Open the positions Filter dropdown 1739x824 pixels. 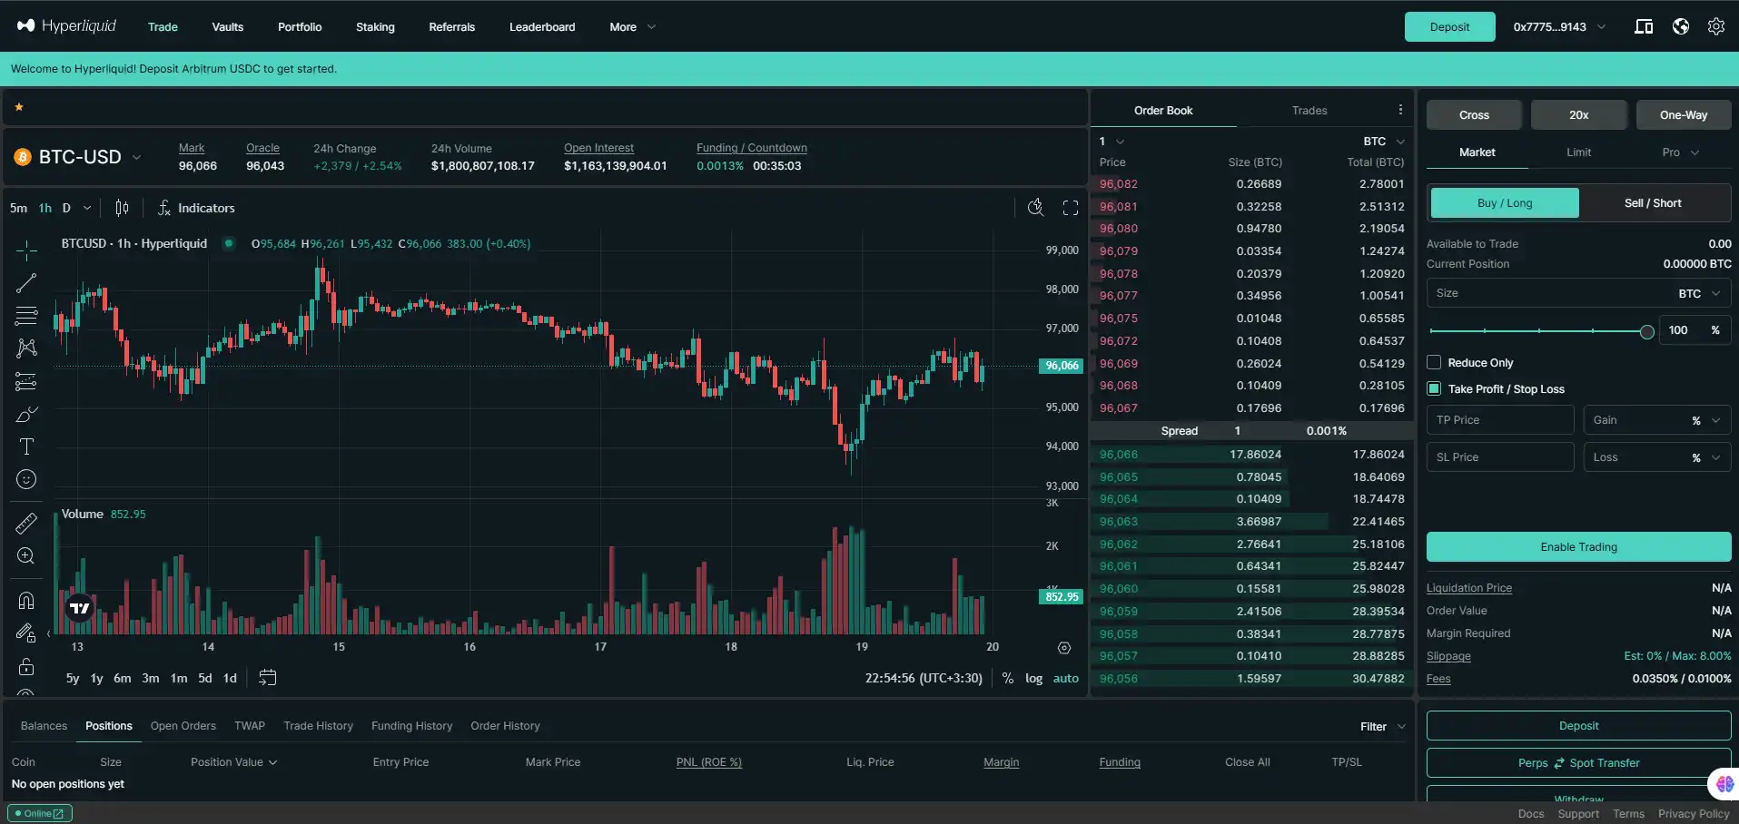1383,726
